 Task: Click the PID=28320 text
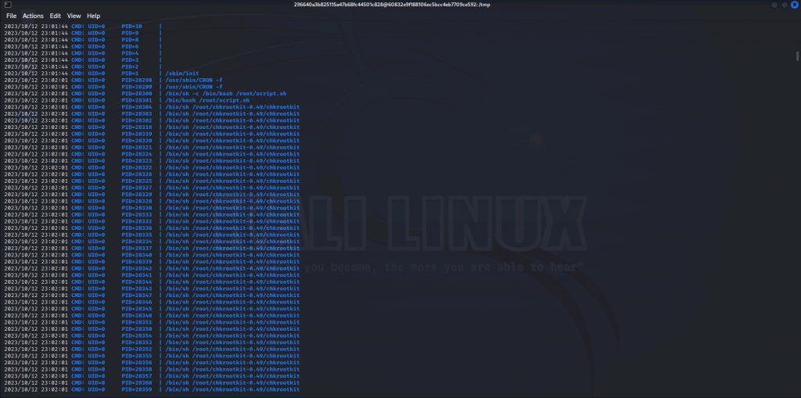click(x=137, y=141)
